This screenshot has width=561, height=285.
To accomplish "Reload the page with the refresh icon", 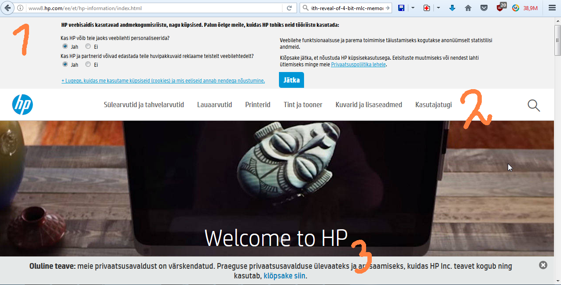I will 290,8.
